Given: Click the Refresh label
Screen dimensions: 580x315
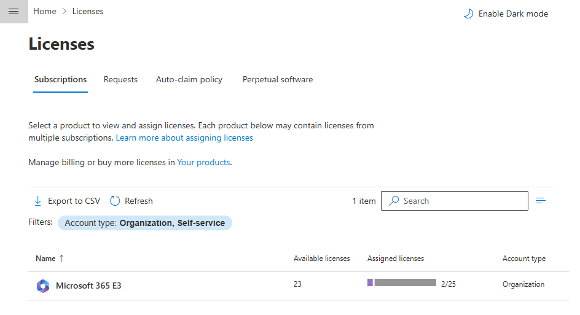Looking at the screenshot, I should pyautogui.click(x=139, y=201).
